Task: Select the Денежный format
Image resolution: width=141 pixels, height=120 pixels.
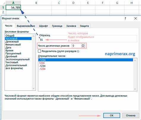Action: [18, 41]
